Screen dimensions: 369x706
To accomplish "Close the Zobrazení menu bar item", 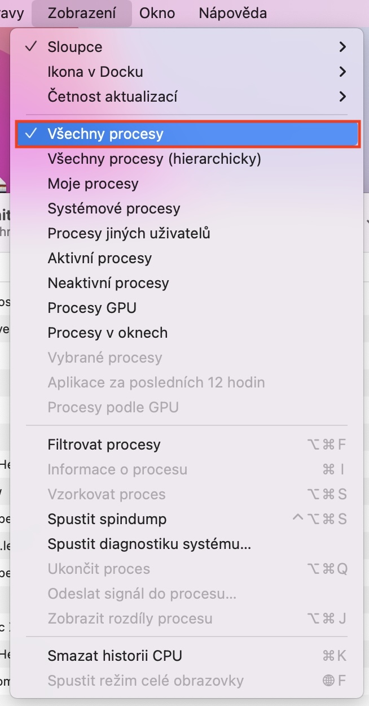I will 82,12.
